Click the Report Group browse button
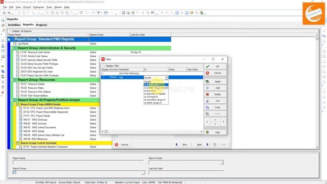The height and width of the screenshot is (184, 327). tap(143, 173)
